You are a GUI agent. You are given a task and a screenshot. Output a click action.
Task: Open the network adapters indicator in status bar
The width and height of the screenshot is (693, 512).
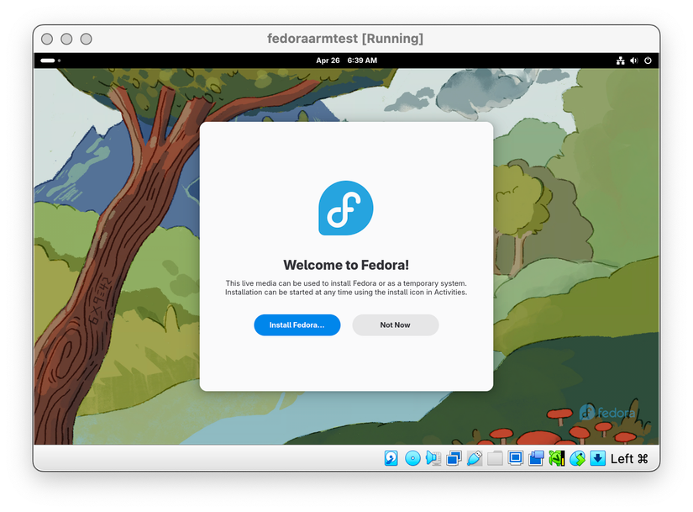pyautogui.click(x=453, y=458)
